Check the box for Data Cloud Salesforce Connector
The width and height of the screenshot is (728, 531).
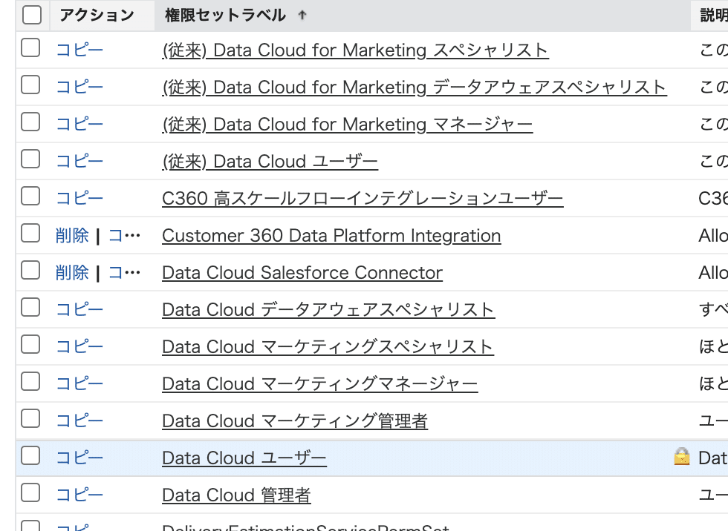30,270
